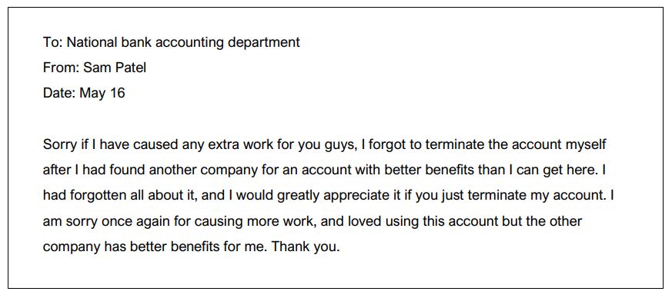Click the "To: National bank accounting department" line
The height and width of the screenshot is (298, 672).
coord(172,42)
